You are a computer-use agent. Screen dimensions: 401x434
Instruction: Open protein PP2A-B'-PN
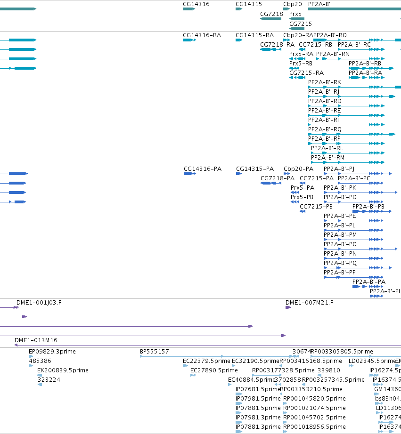(340, 254)
